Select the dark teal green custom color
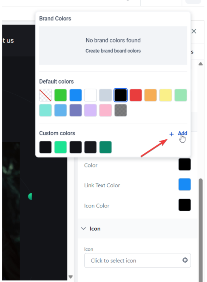Viewport: 207px width, 282px height. 105,147
